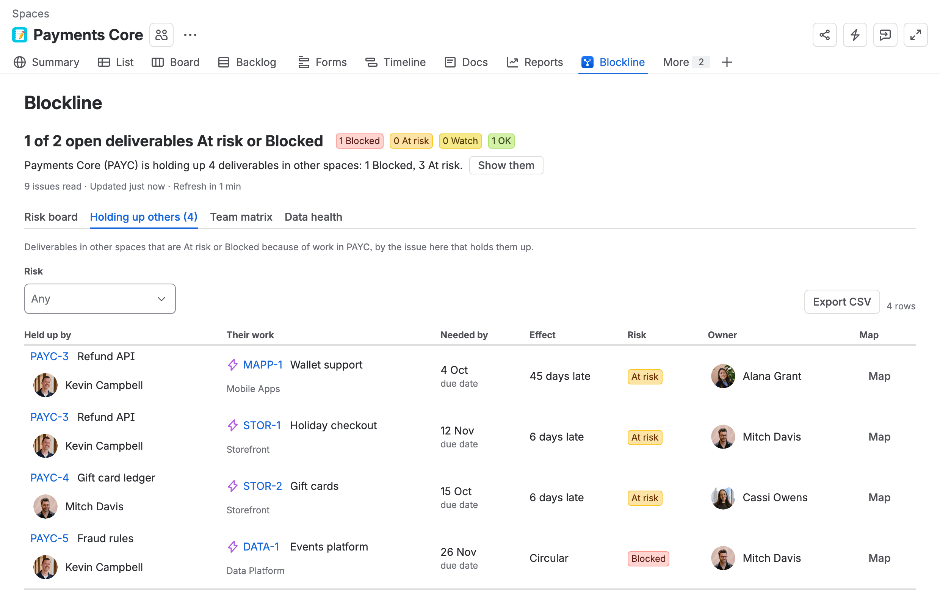The image size is (940, 596).
Task: Filter by the 0 Watch badge
Action: click(460, 141)
